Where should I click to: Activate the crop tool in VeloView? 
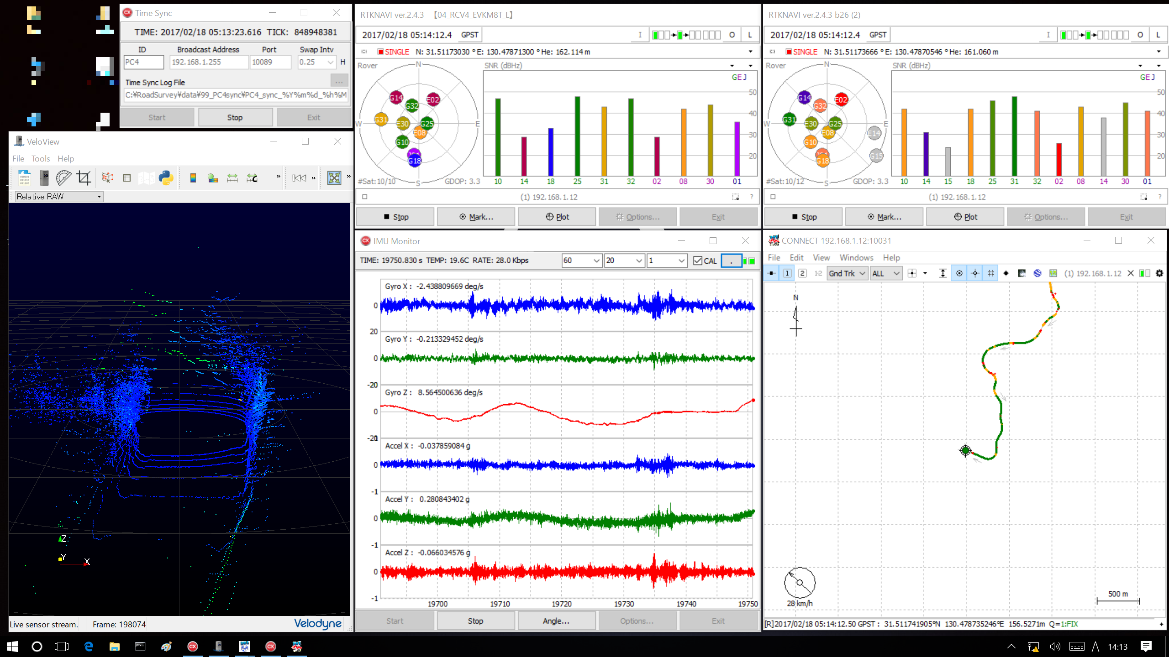click(x=84, y=177)
